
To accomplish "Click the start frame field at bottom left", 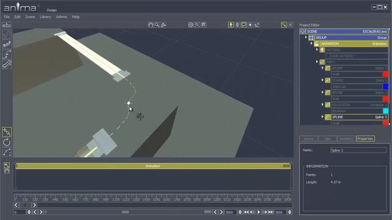I will tap(20, 212).
